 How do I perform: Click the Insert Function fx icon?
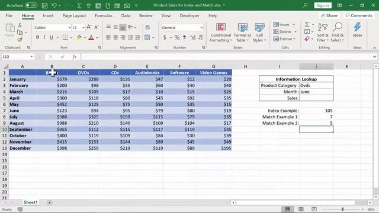point(74,57)
